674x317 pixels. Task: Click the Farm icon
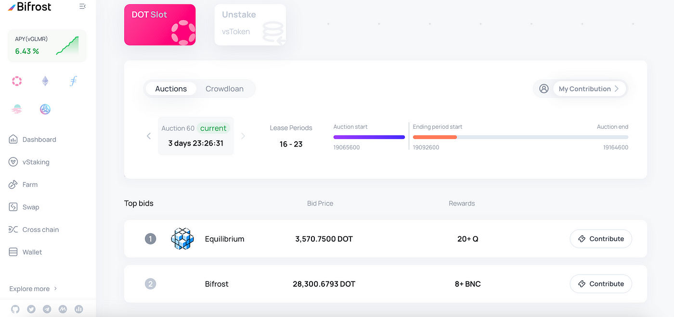click(x=13, y=184)
